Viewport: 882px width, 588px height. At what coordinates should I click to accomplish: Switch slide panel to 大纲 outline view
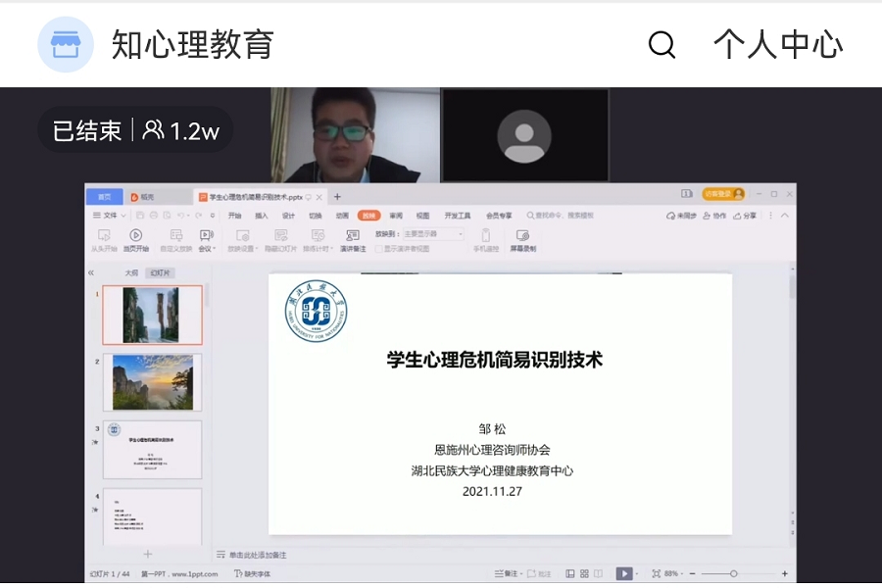(x=131, y=272)
